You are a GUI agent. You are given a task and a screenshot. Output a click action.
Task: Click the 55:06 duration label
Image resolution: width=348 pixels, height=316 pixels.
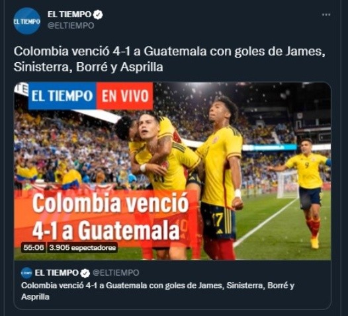click(x=34, y=247)
